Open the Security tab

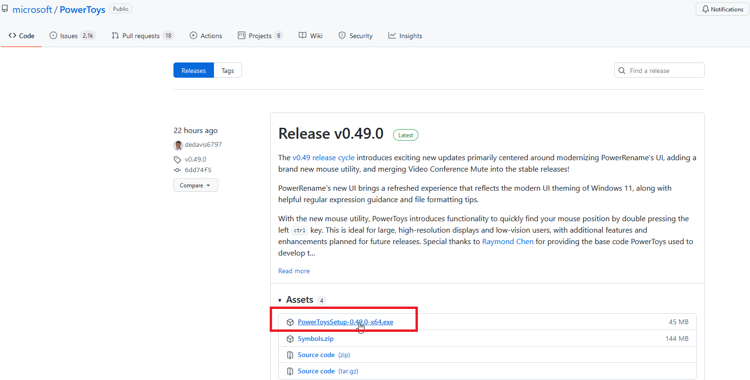click(355, 36)
